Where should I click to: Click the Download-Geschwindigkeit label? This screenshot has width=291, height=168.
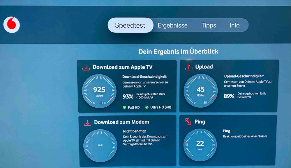144,77
